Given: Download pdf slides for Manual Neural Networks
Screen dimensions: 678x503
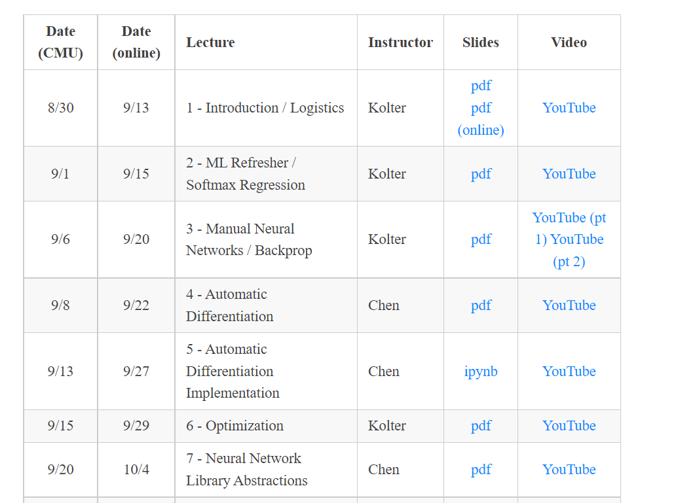Looking at the screenshot, I should click(481, 239).
